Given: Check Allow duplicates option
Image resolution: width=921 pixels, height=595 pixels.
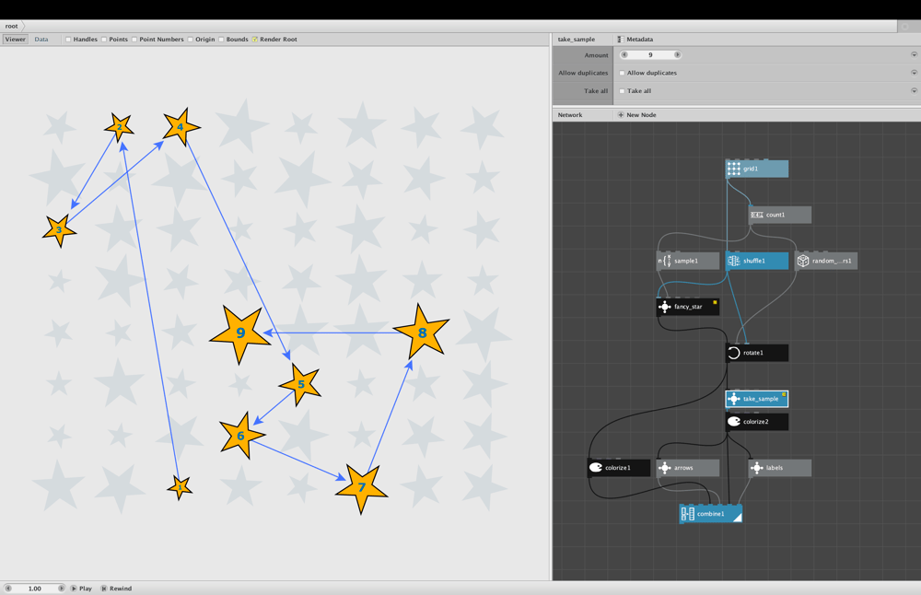Looking at the screenshot, I should pyautogui.click(x=622, y=73).
